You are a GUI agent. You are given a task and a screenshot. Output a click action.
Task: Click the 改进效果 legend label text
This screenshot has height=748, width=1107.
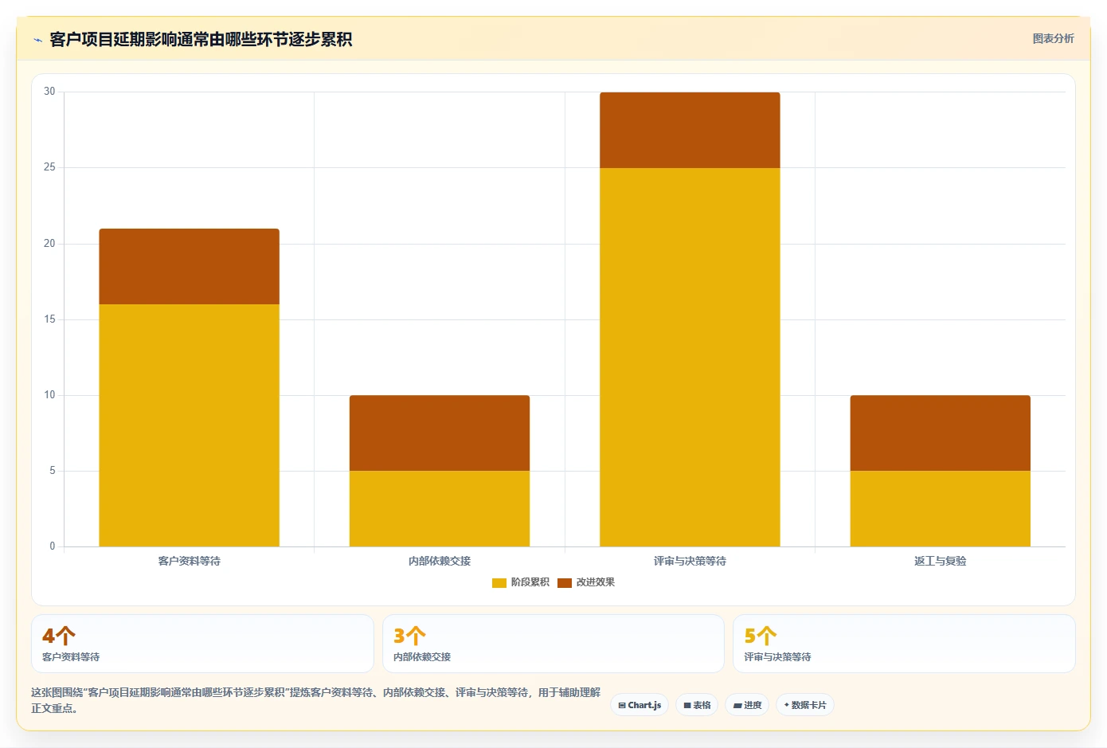596,582
